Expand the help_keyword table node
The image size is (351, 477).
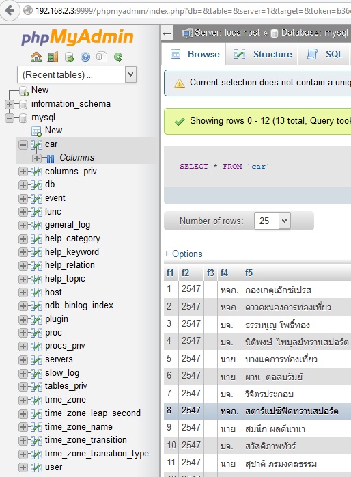tap(23, 252)
